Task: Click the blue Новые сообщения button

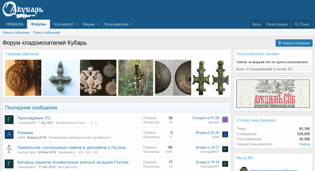Action: coord(294,43)
